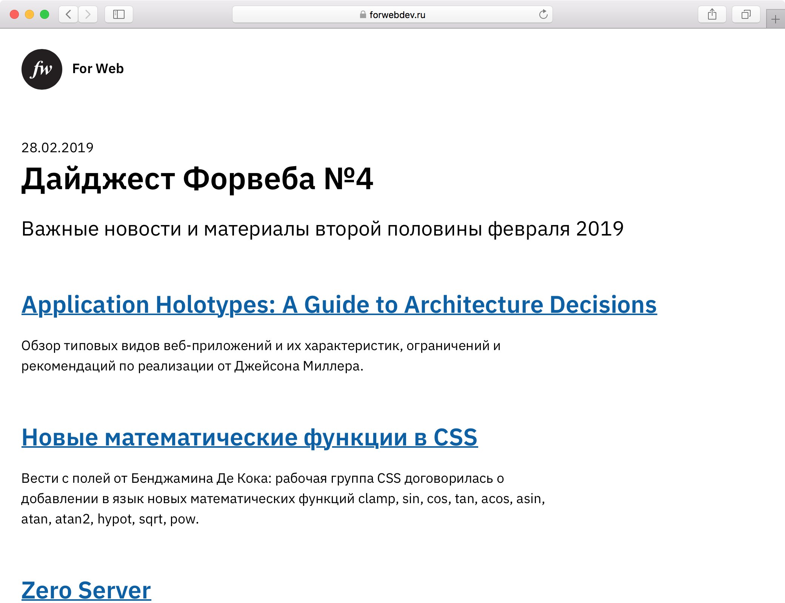
Task: Close the window with red button
Action: [14, 14]
